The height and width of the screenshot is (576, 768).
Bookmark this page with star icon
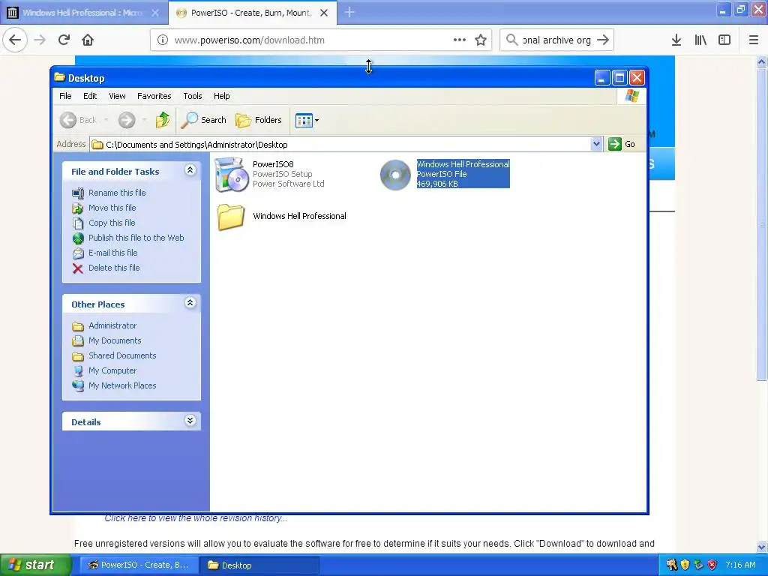[x=481, y=40]
